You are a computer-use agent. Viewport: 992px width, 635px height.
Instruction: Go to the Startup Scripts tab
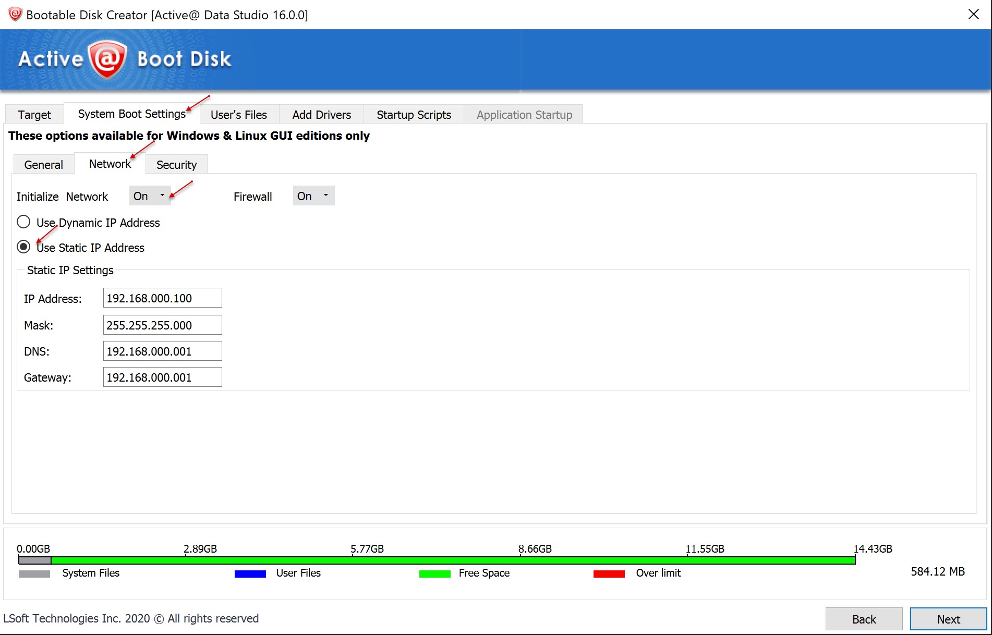click(414, 114)
